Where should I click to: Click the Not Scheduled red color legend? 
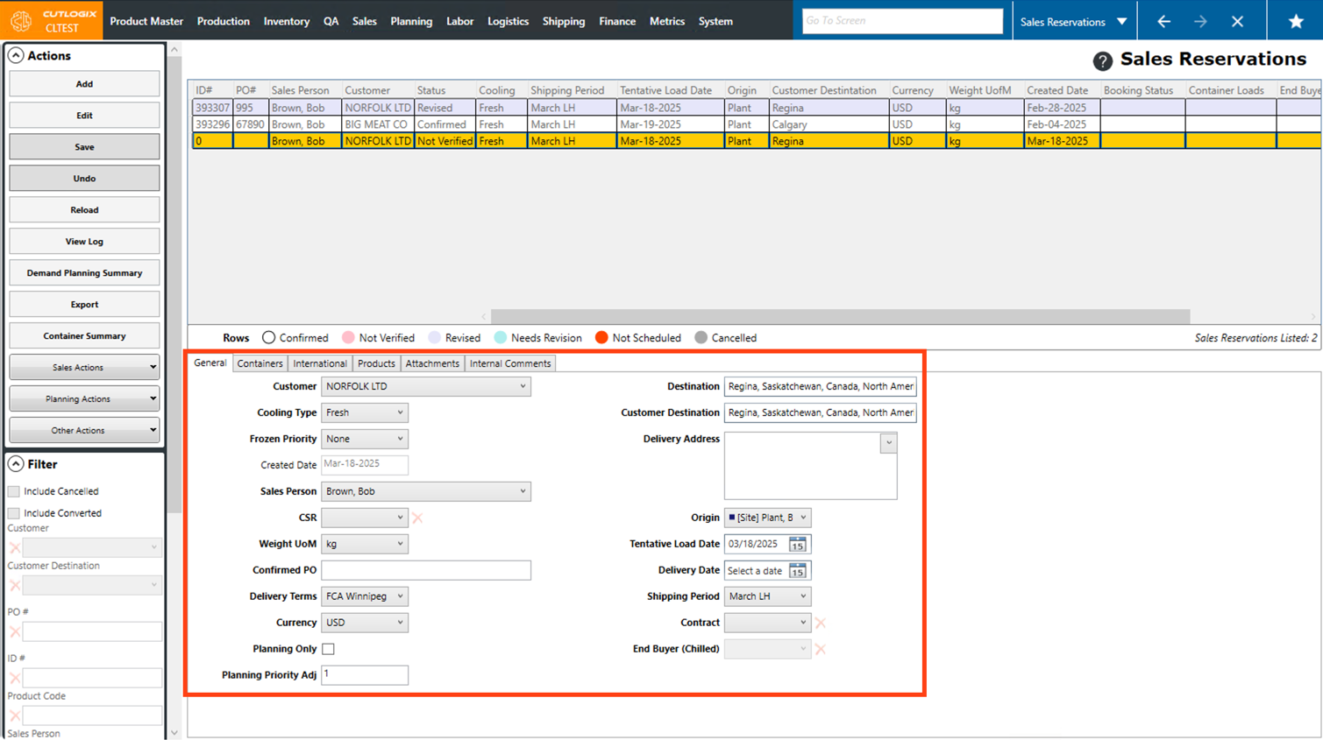pos(601,338)
